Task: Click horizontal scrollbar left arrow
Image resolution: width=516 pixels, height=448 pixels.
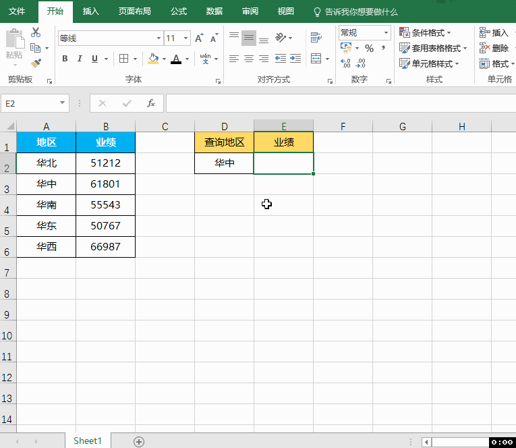Action: tap(427, 442)
